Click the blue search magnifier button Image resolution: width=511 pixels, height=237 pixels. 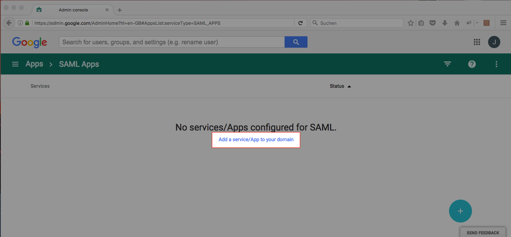(x=296, y=42)
